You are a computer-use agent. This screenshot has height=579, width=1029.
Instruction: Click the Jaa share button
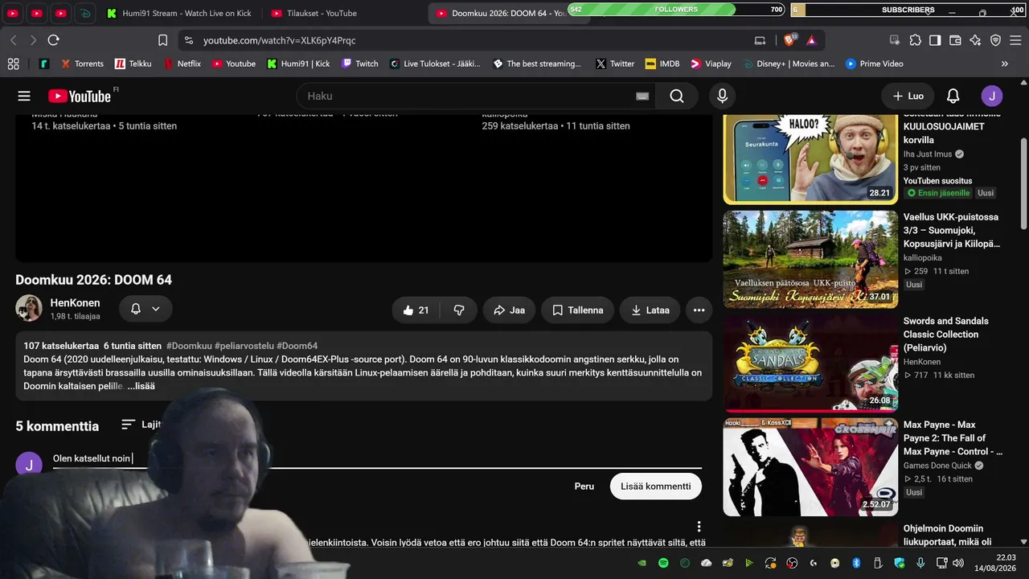click(509, 310)
